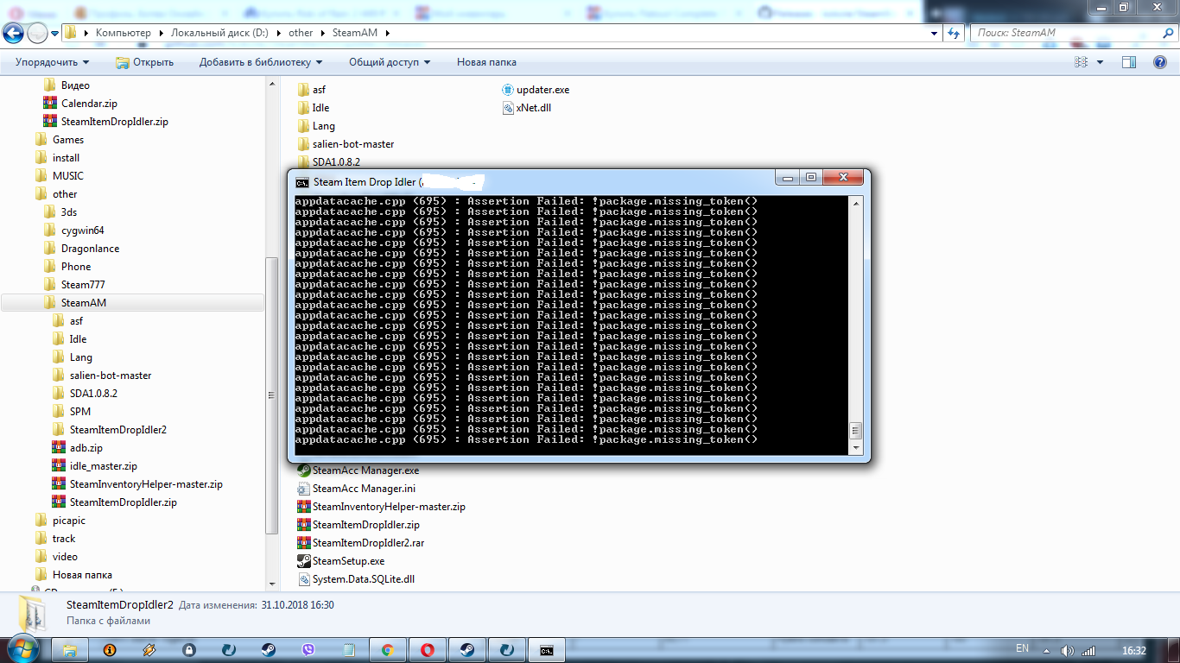1180x663 pixels.
Task: Toggle the preview pane button
Action: point(1128,62)
